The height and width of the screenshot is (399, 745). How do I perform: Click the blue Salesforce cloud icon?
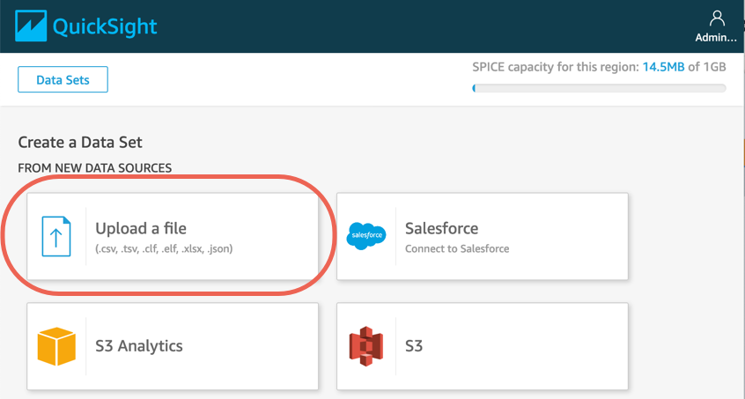(366, 236)
